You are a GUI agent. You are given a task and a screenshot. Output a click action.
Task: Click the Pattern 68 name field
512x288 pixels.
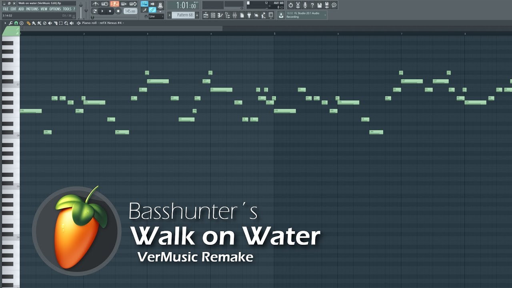coord(183,15)
